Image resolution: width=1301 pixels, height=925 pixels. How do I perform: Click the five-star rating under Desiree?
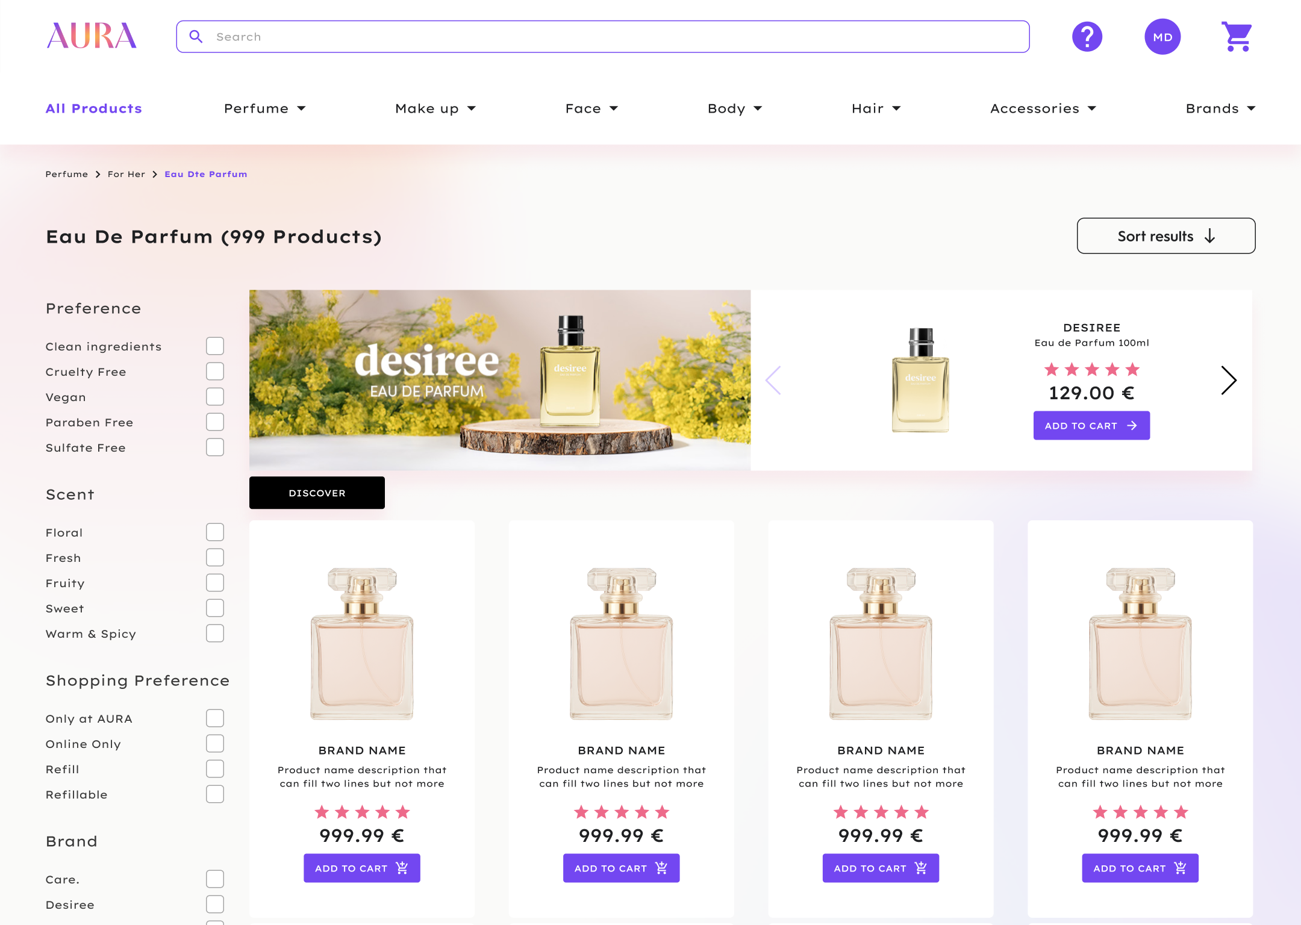coord(1091,369)
